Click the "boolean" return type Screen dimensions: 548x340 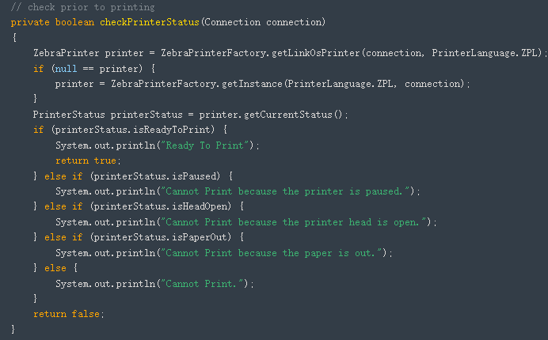[x=76, y=21]
